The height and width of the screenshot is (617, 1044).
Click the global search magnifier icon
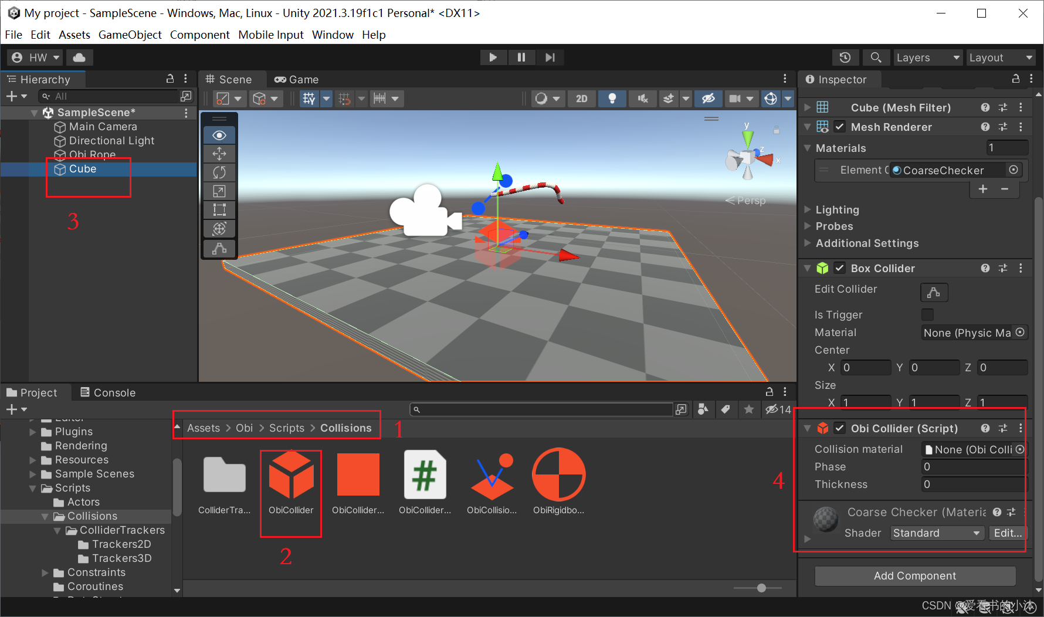coord(876,57)
